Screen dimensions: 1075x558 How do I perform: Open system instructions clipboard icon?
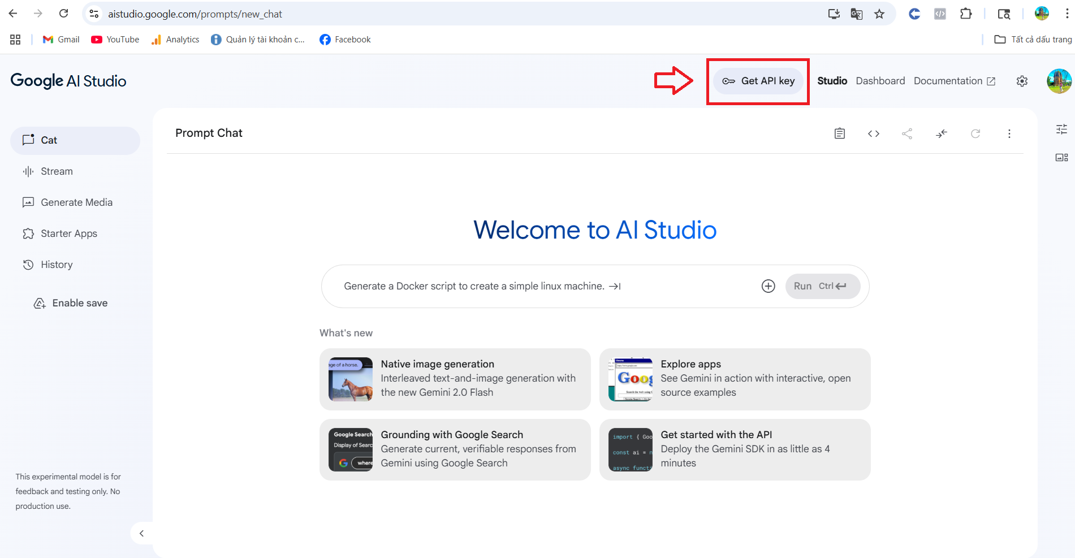click(840, 133)
